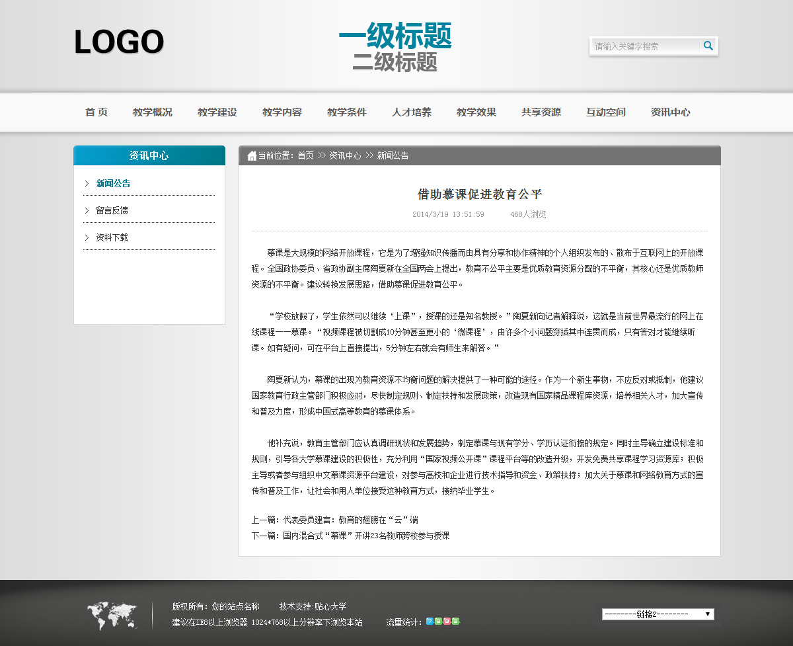Click the home icon in breadcrumb bar
The height and width of the screenshot is (646, 793).
tap(252, 156)
